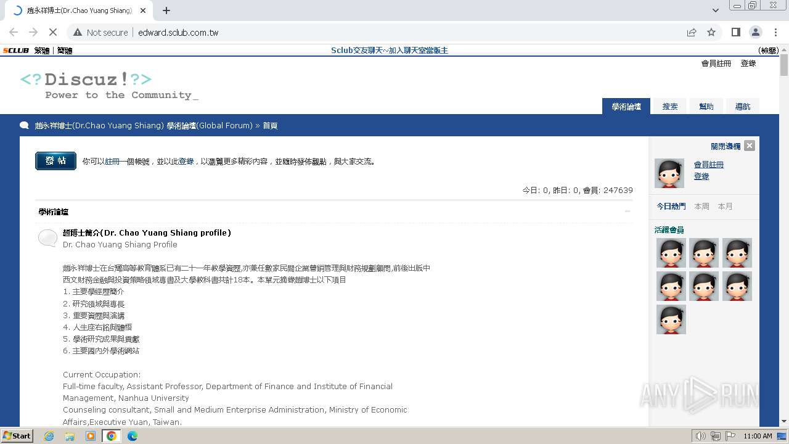Select the active Chrome tab

[80, 10]
